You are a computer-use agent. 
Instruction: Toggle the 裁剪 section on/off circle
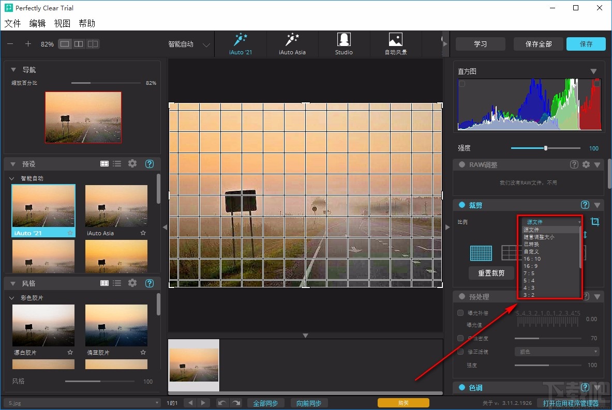[x=462, y=205]
